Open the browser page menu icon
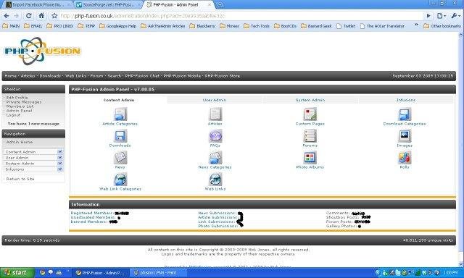 (441, 16)
